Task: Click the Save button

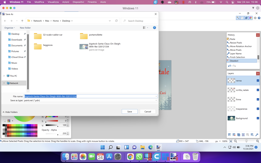Action: (x=129, y=112)
